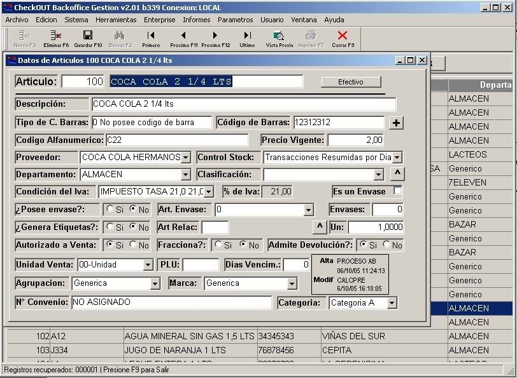Click the N° Convenio field
This screenshot has height=378, width=517.
pyautogui.click(x=171, y=302)
